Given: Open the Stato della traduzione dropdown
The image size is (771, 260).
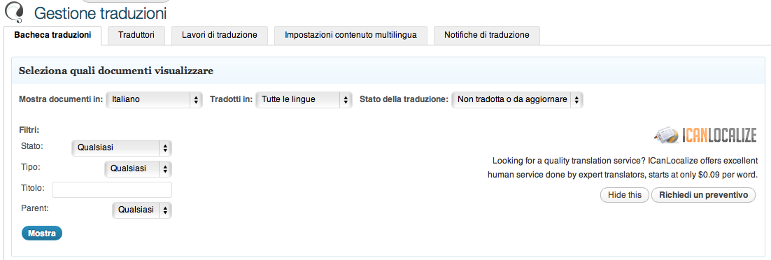Looking at the screenshot, I should coord(517,99).
